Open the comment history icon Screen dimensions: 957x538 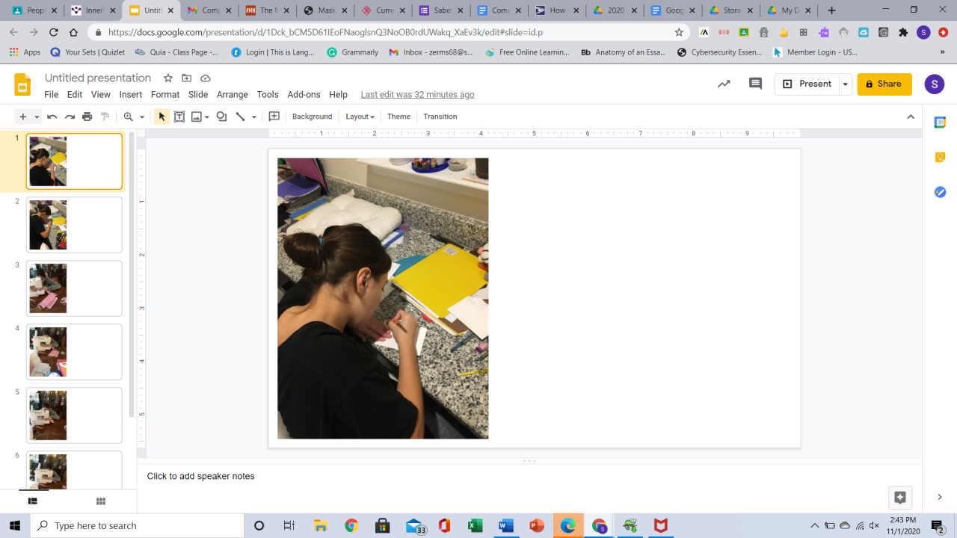point(755,84)
